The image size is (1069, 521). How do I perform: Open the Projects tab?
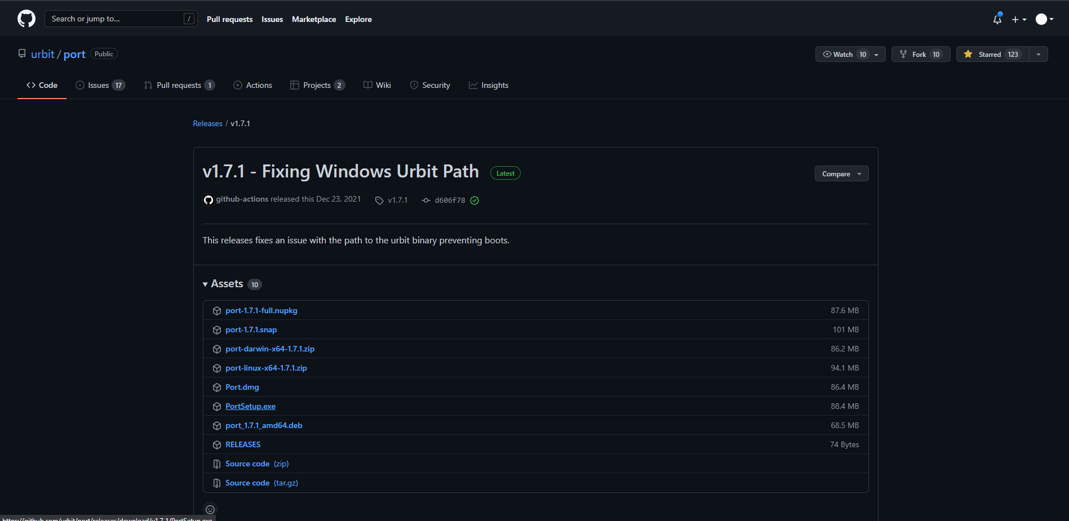tap(317, 85)
